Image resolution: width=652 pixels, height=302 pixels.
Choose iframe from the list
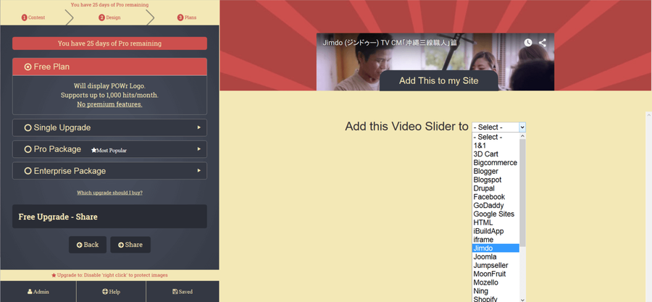pos(496,240)
